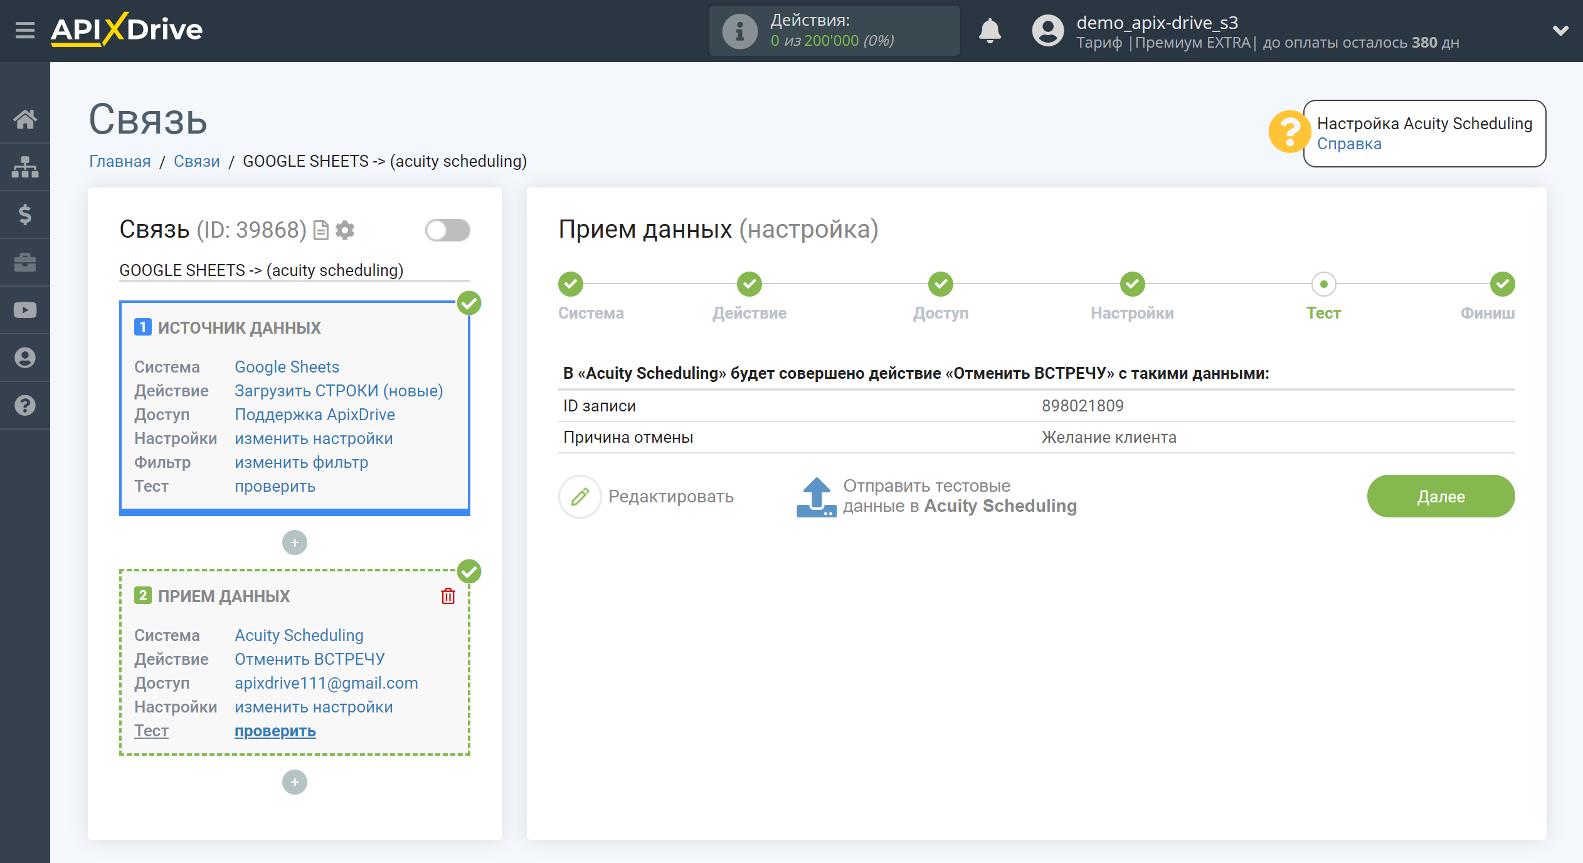Click Поддержка ApixDrive access link

tap(315, 415)
